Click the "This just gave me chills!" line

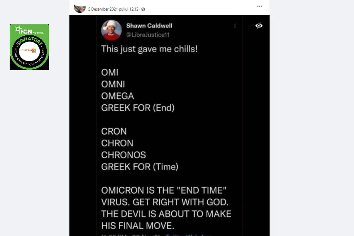click(x=149, y=49)
